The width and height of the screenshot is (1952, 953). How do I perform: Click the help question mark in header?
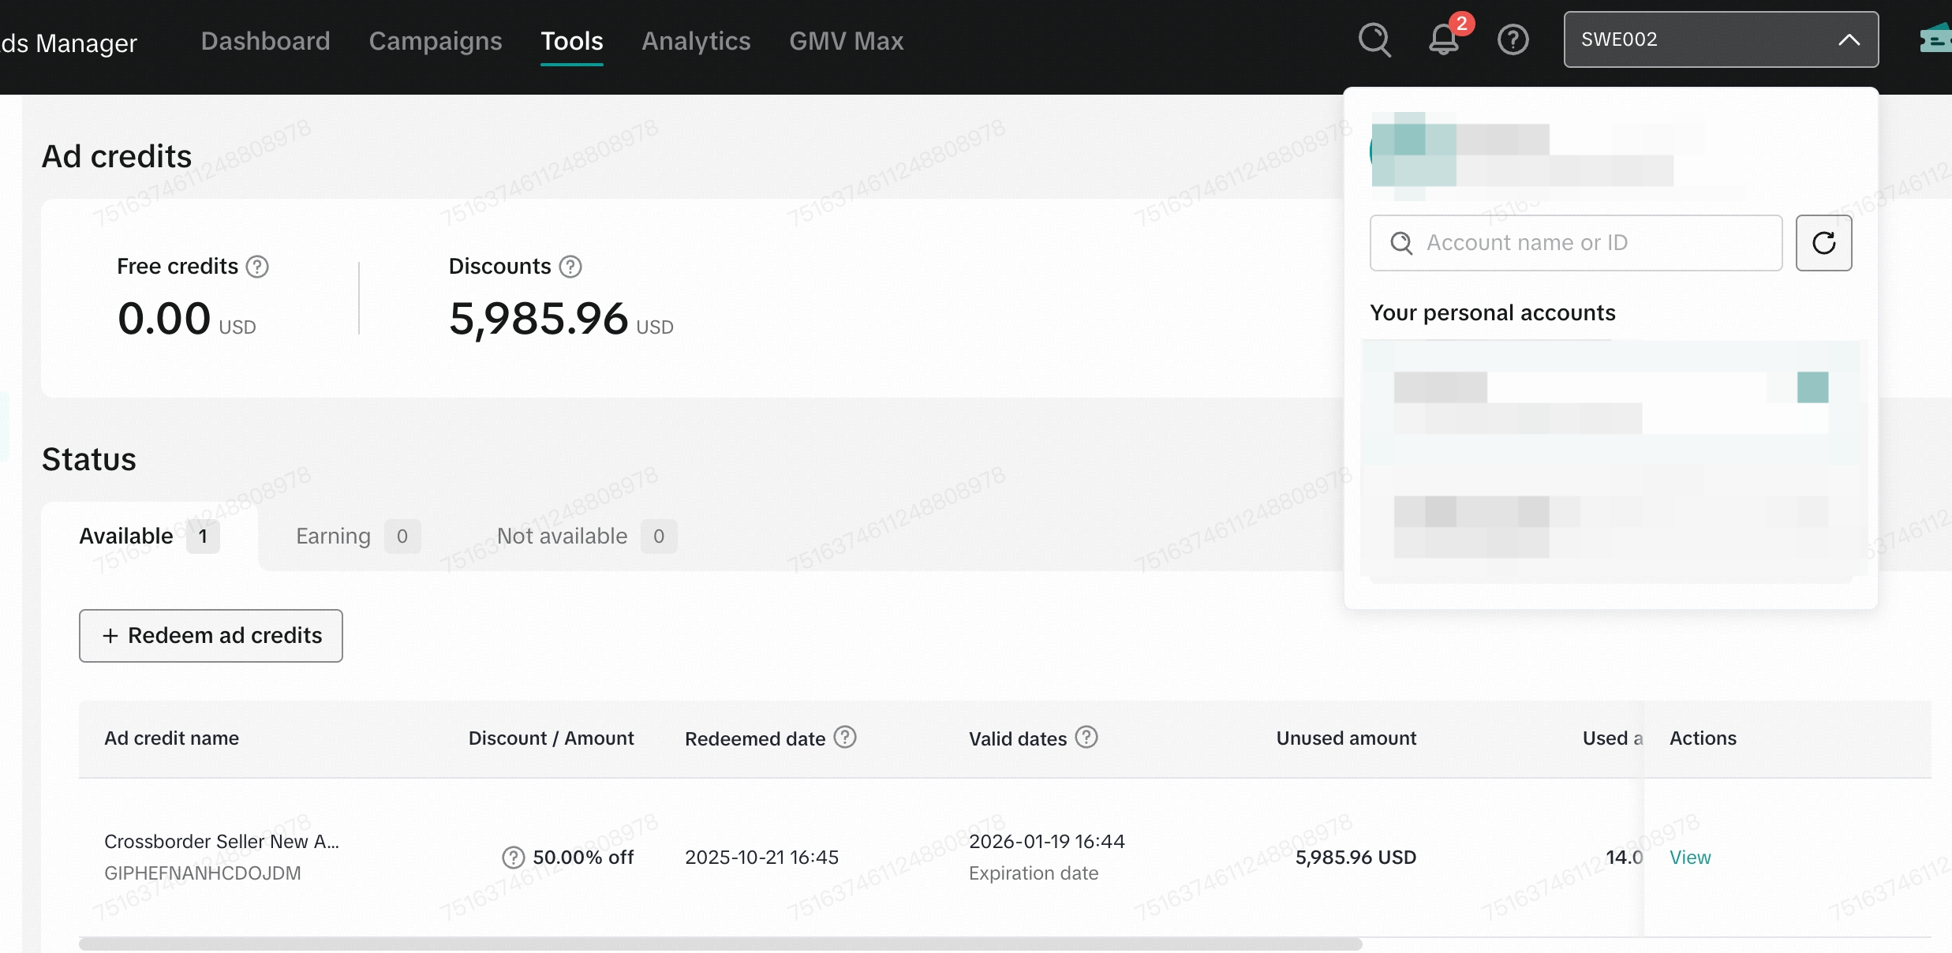tap(1513, 39)
